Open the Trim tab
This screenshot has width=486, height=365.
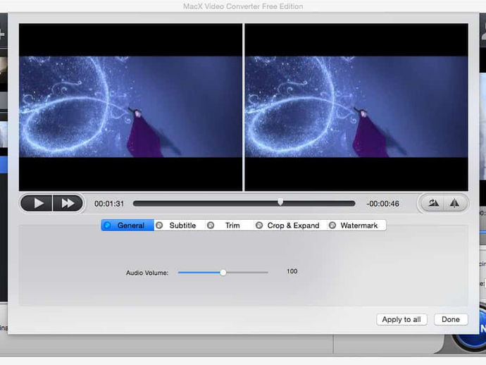[230, 225]
